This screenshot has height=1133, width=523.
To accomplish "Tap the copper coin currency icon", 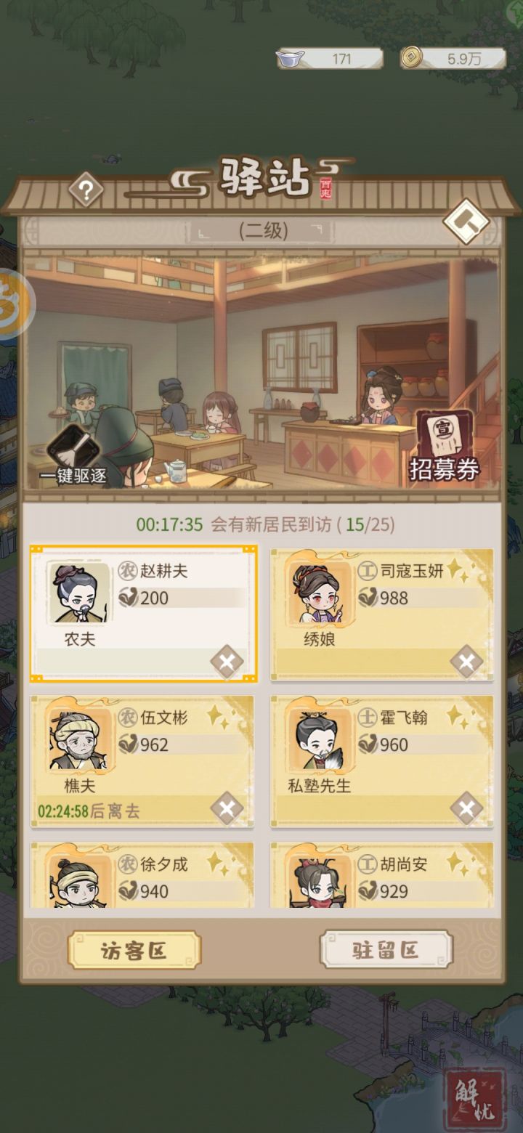I will pos(413,58).
